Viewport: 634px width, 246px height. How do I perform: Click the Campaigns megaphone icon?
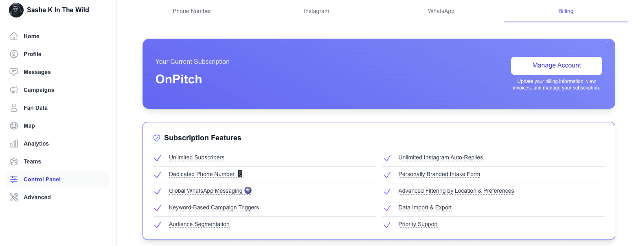(13, 90)
